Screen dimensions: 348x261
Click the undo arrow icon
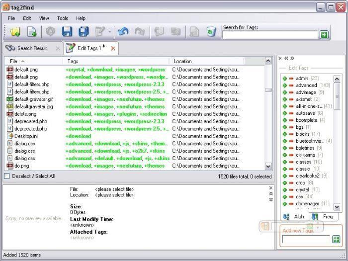click(123, 31)
